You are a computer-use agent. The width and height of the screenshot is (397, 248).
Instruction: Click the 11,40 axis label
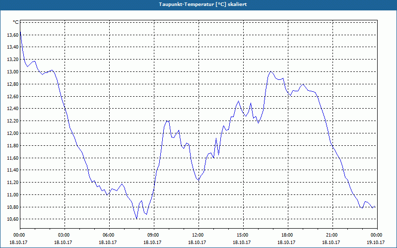point(13,170)
